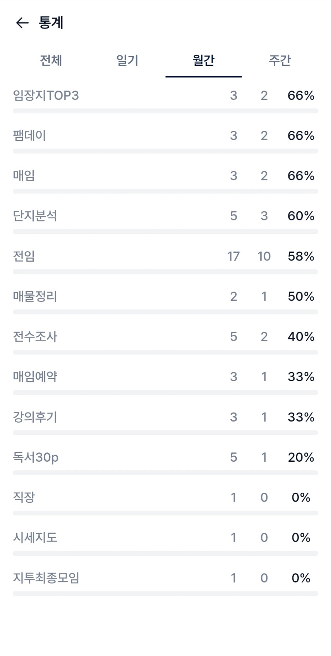331x656 pixels.
Task: Open the 일기 tab
Action: 127,60
